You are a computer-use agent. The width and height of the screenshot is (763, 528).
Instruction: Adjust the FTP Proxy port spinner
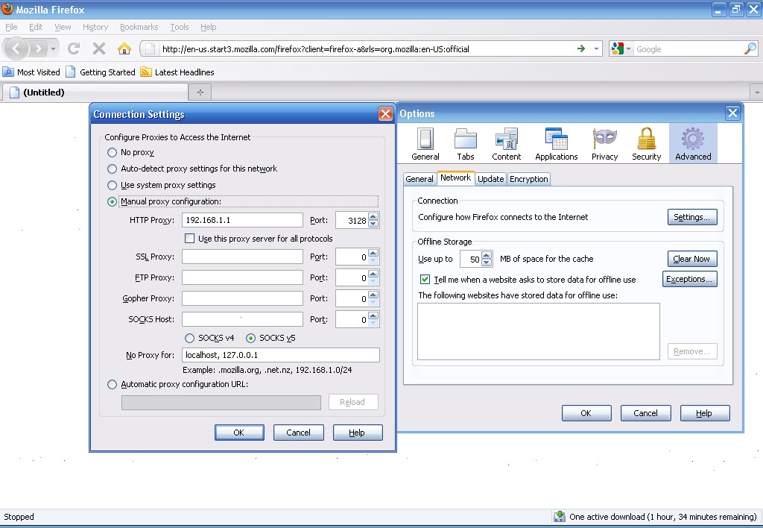[373, 277]
